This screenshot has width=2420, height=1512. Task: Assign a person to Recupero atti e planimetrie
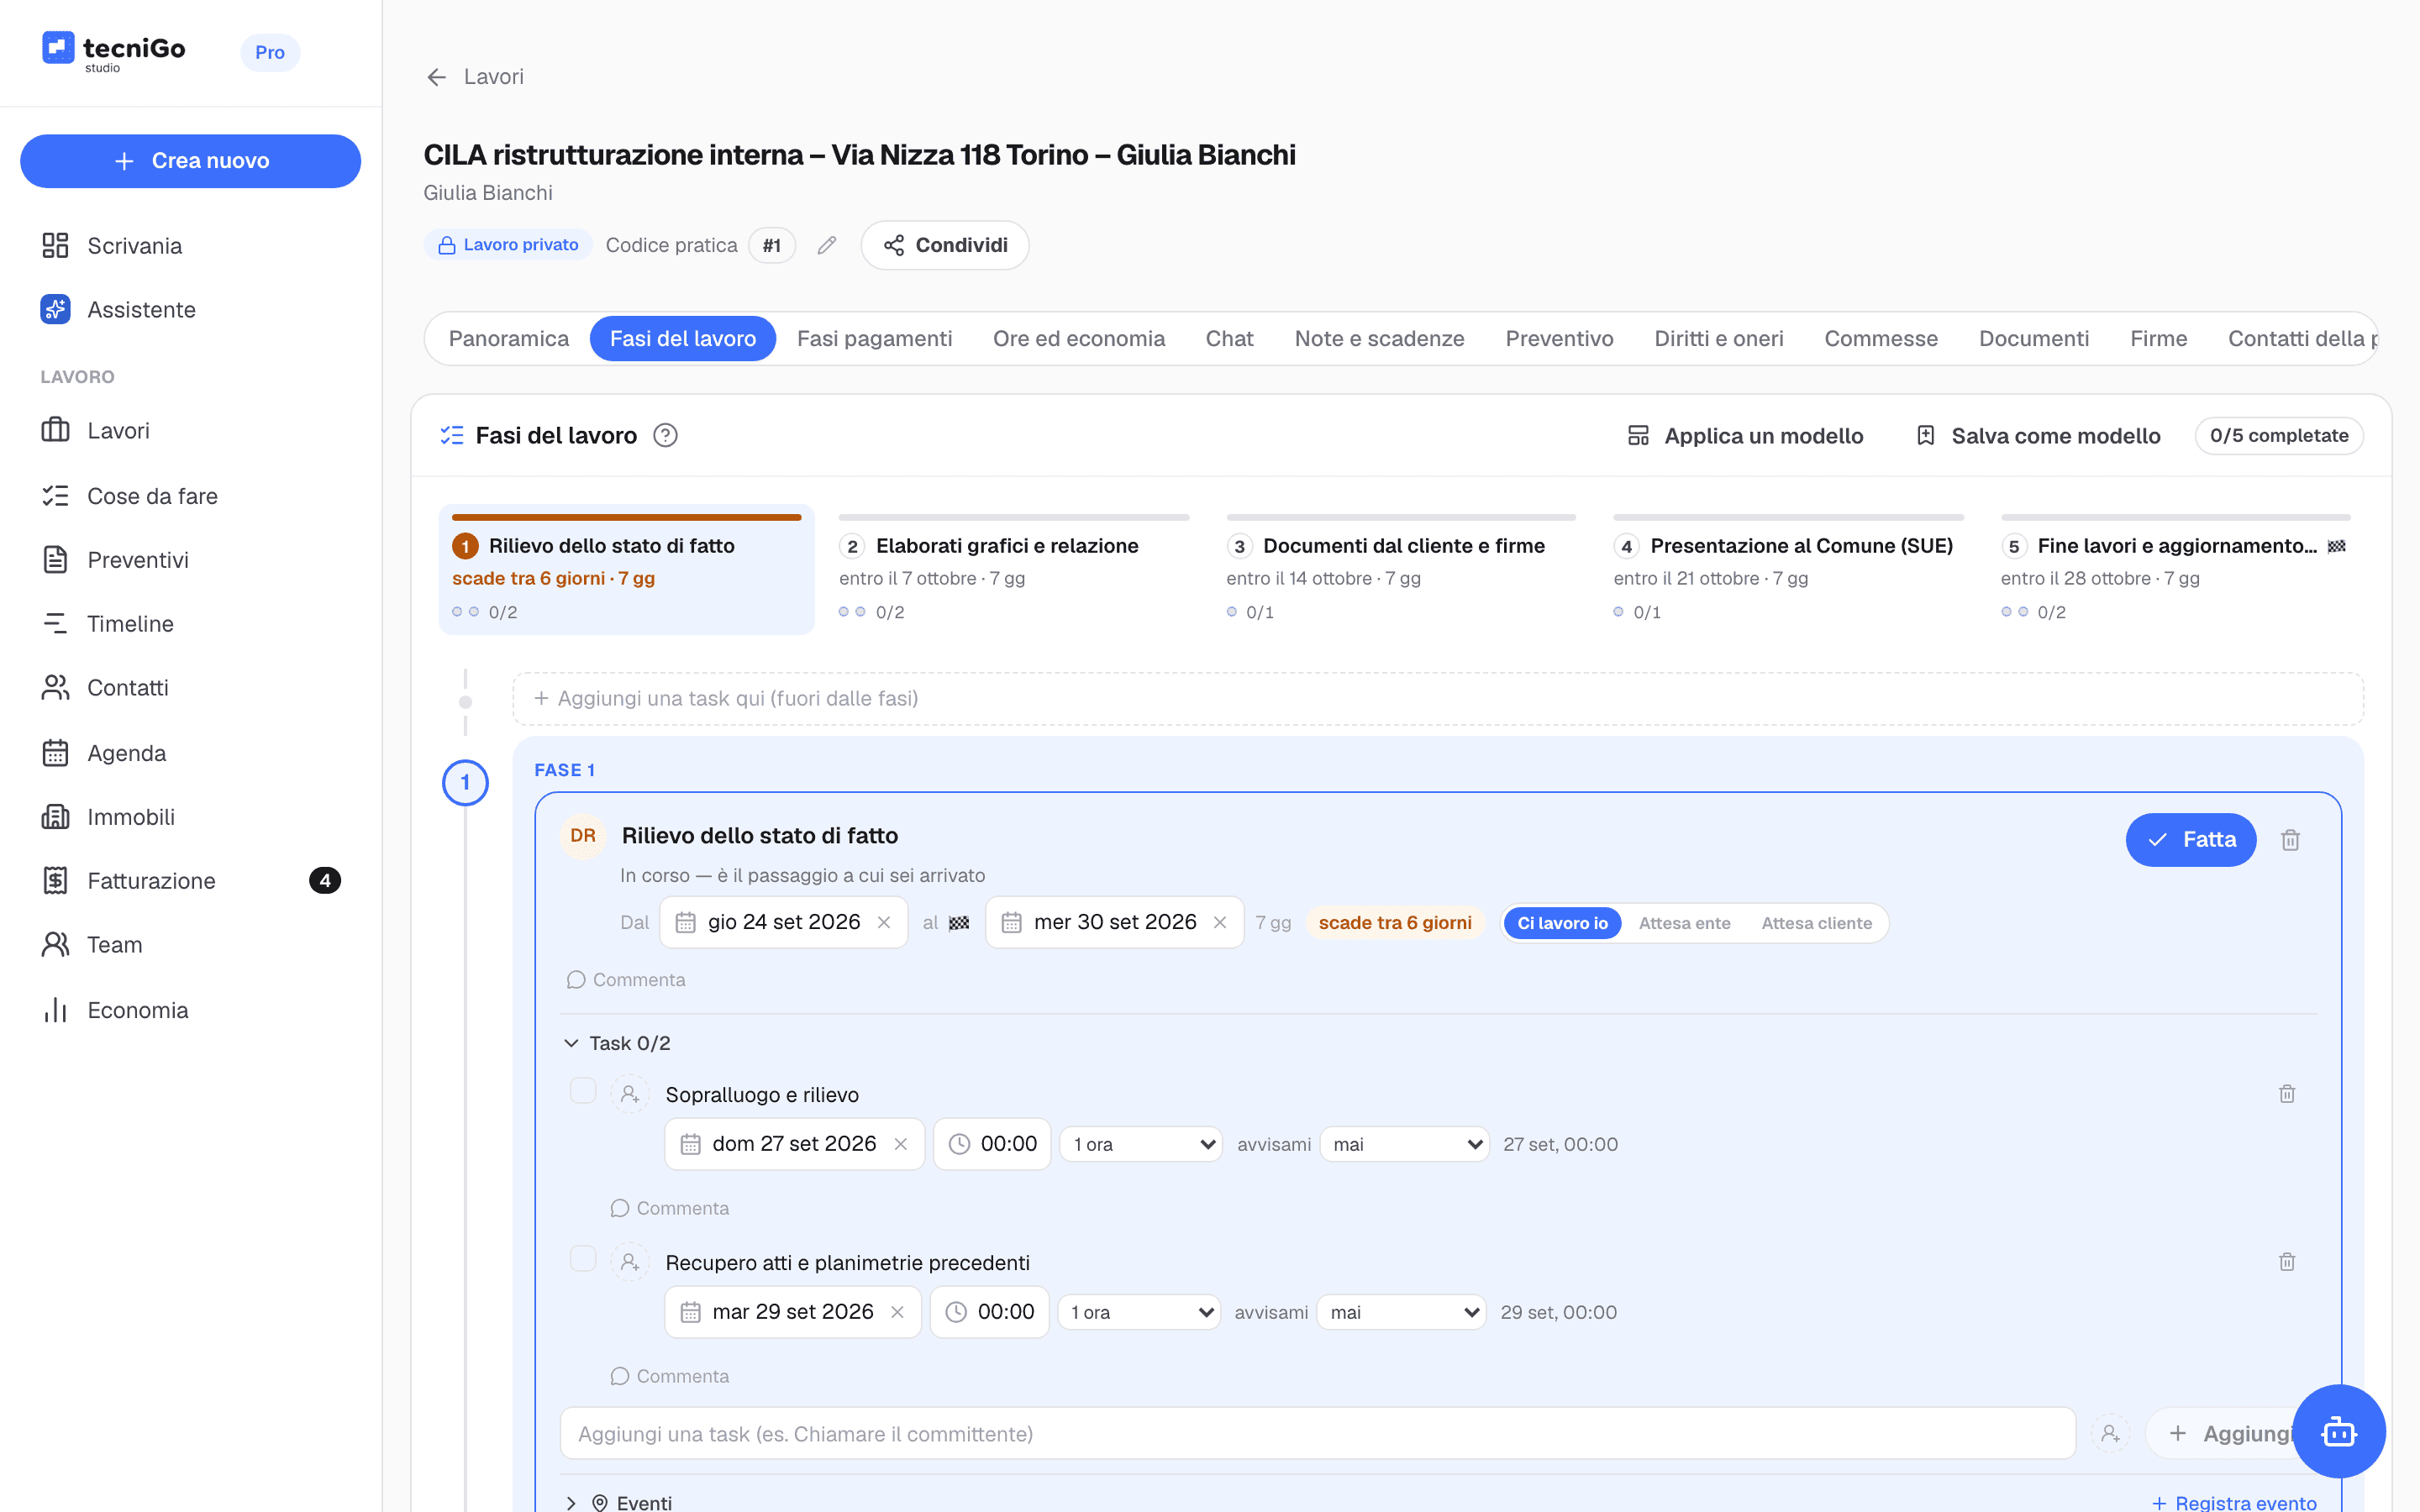point(630,1262)
